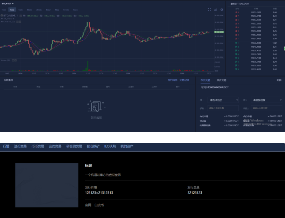Open 币币交易 spot trading menu item
The height and width of the screenshot is (218, 285).
37,146
